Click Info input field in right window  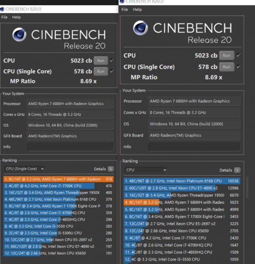pyautogui.click(x=194, y=147)
